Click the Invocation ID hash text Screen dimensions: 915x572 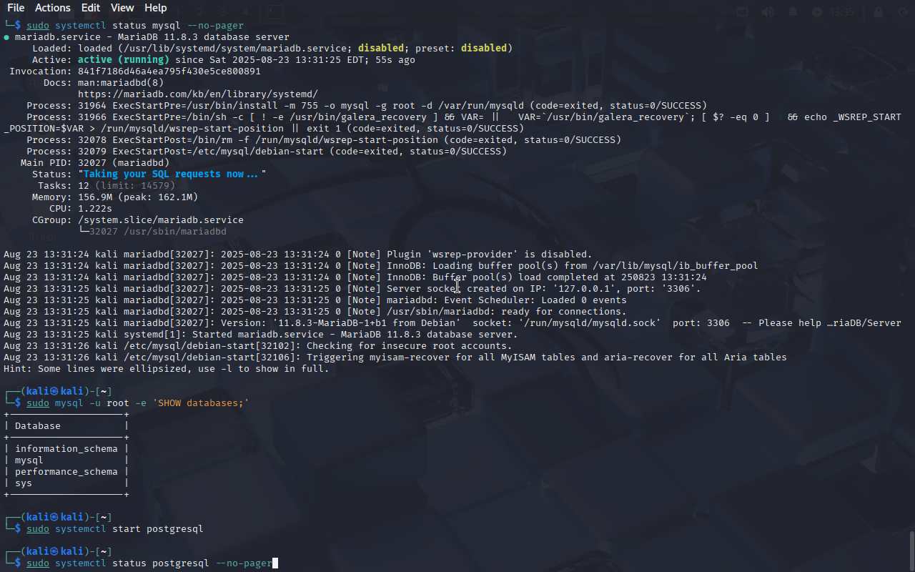(x=169, y=71)
